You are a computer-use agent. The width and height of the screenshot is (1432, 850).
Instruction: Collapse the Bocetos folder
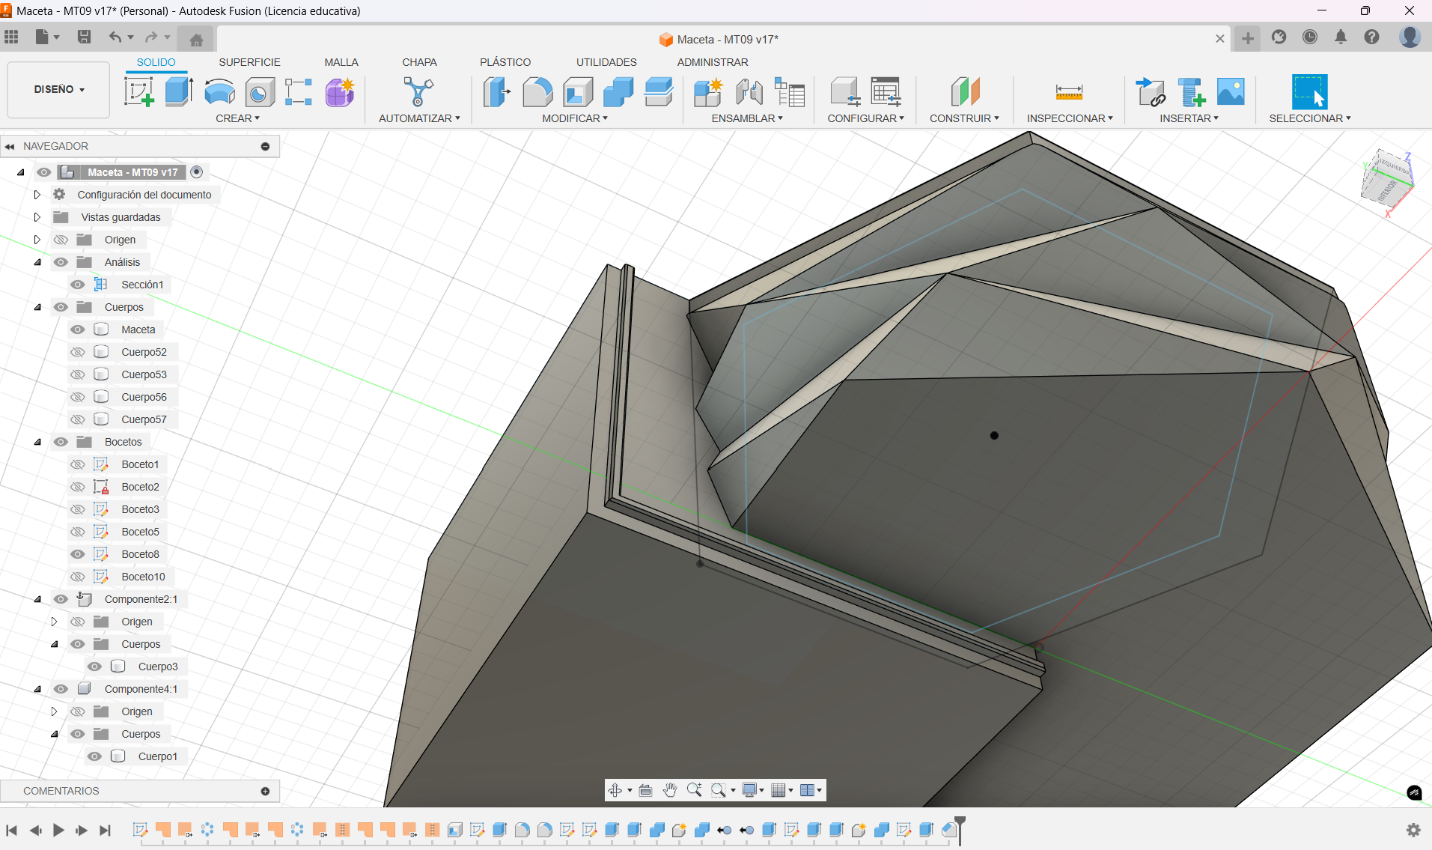(x=37, y=442)
